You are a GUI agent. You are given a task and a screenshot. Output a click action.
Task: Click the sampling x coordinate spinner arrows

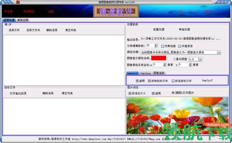coord(164,65)
